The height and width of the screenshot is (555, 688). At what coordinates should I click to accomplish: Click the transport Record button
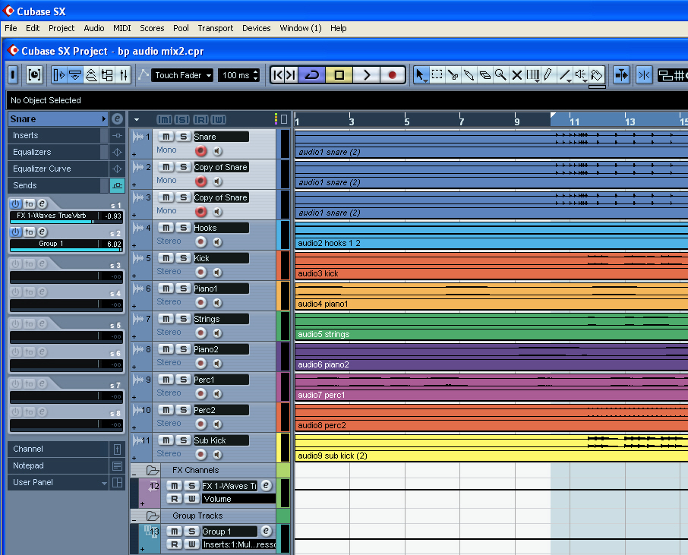tap(393, 75)
